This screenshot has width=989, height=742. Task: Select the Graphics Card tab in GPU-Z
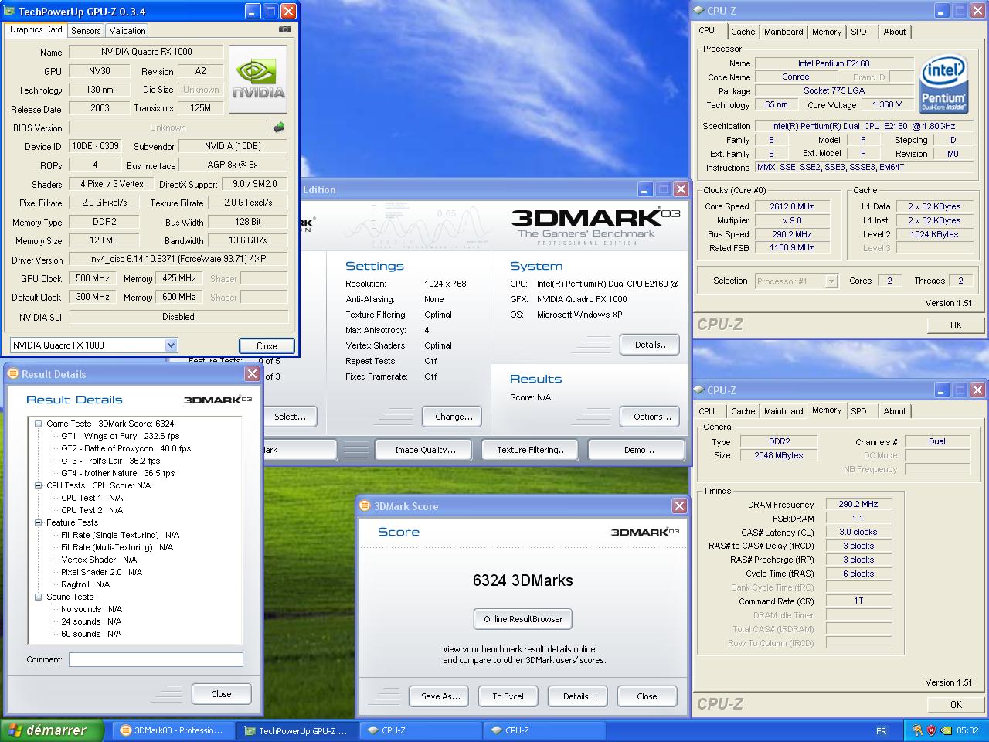[x=36, y=29]
